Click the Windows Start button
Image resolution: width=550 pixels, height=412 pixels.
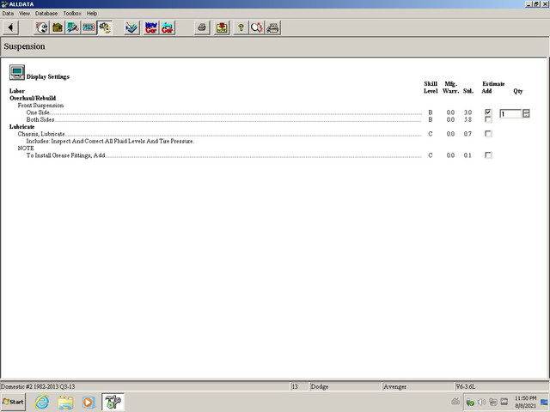coord(13,402)
